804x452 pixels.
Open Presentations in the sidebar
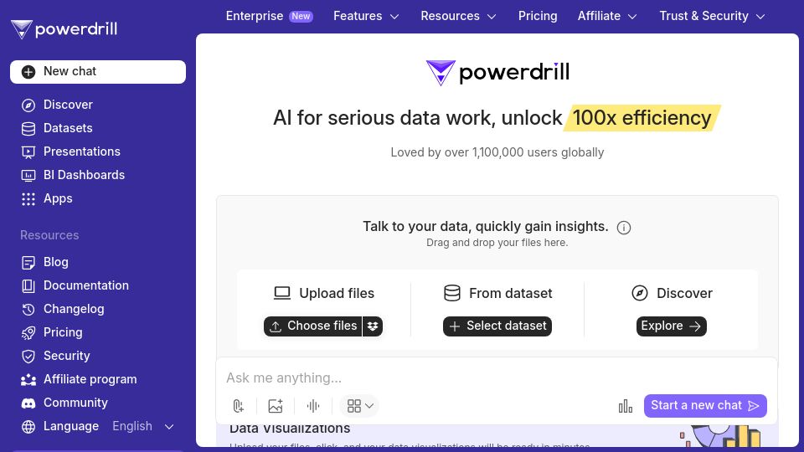[x=81, y=152]
